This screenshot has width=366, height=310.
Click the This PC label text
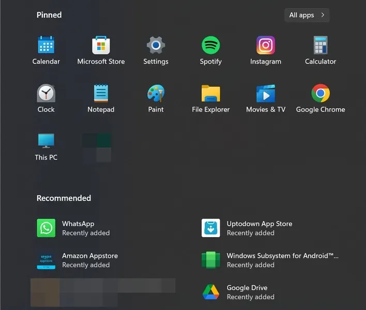46,158
